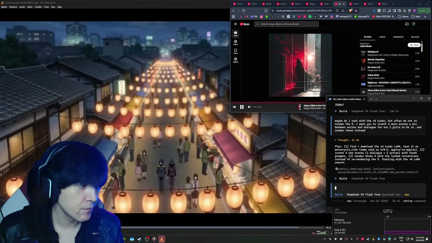Click the browser back arrow
The image size is (432, 243).
click(x=234, y=10)
